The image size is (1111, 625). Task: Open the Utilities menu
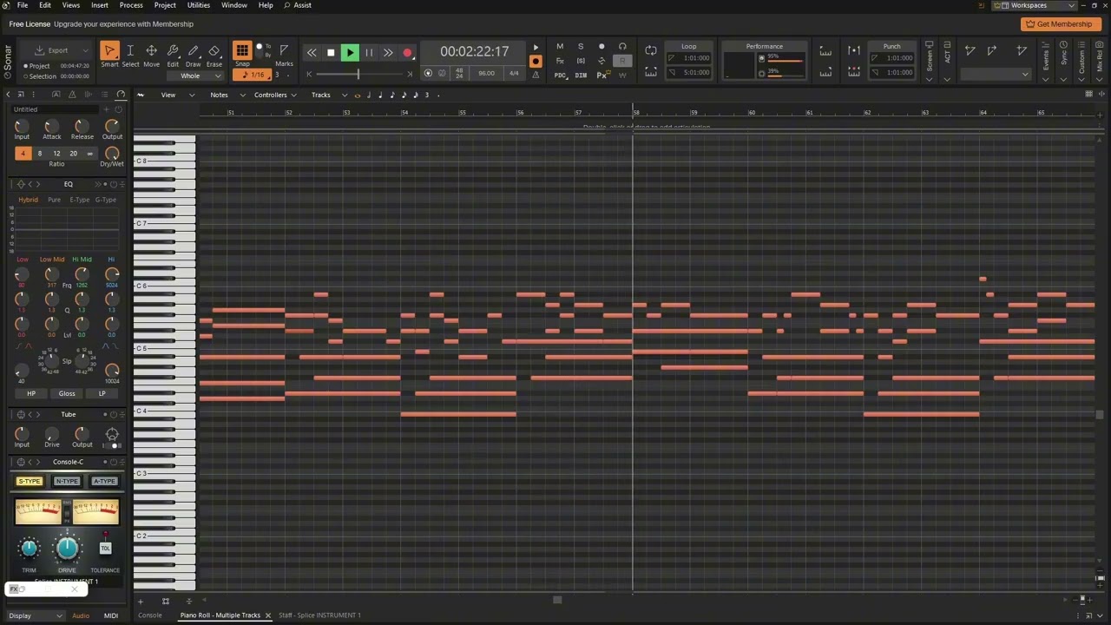point(199,5)
